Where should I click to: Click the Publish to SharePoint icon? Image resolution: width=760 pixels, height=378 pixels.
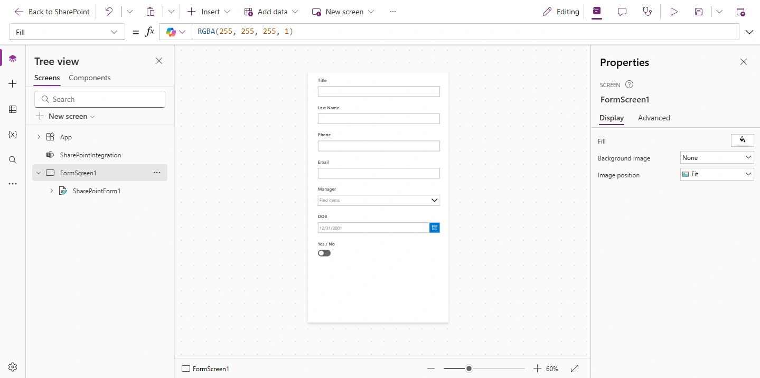(x=740, y=12)
